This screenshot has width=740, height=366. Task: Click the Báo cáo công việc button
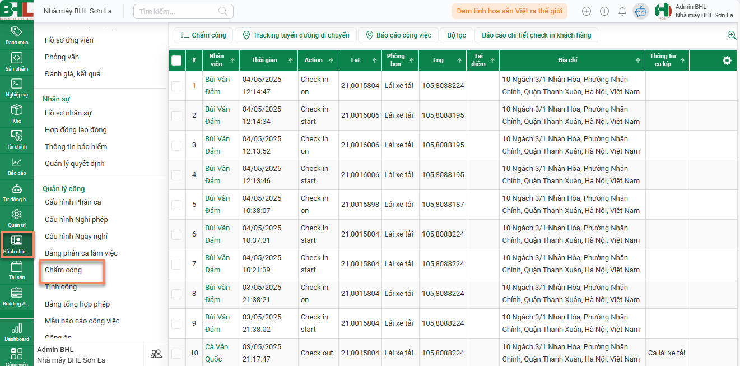coord(398,35)
